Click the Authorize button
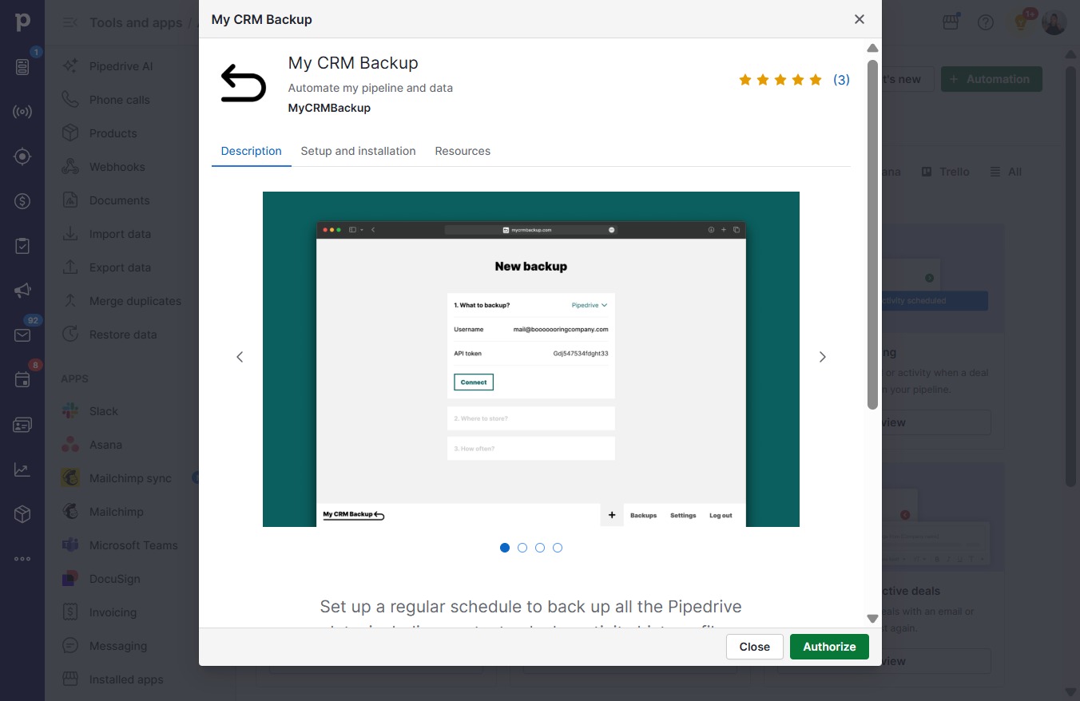Screen dimensions: 1080x701 tap(829, 647)
